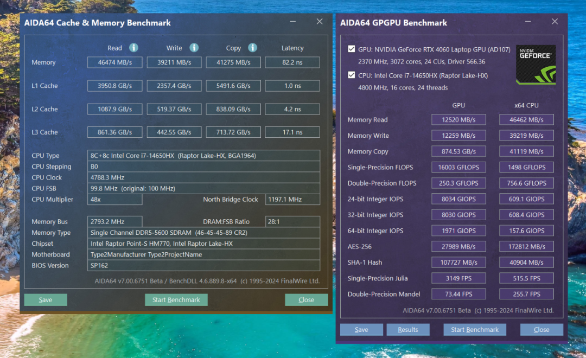
Task: Uncheck the NVIDIA GeForce RTX 4060 GPU checkbox
Action: [x=351, y=49]
